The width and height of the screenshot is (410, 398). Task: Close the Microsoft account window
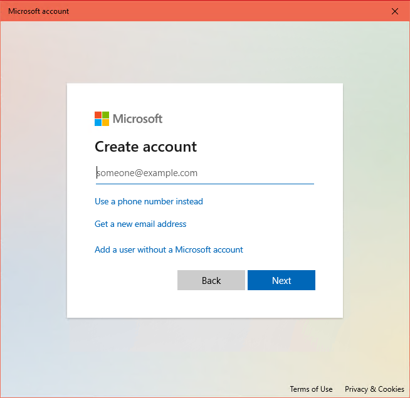point(395,11)
